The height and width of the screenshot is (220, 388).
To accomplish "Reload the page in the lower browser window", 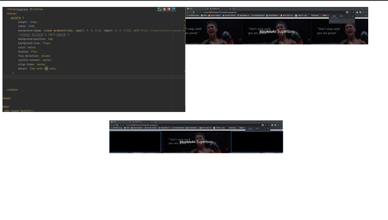I will pos(117,125).
